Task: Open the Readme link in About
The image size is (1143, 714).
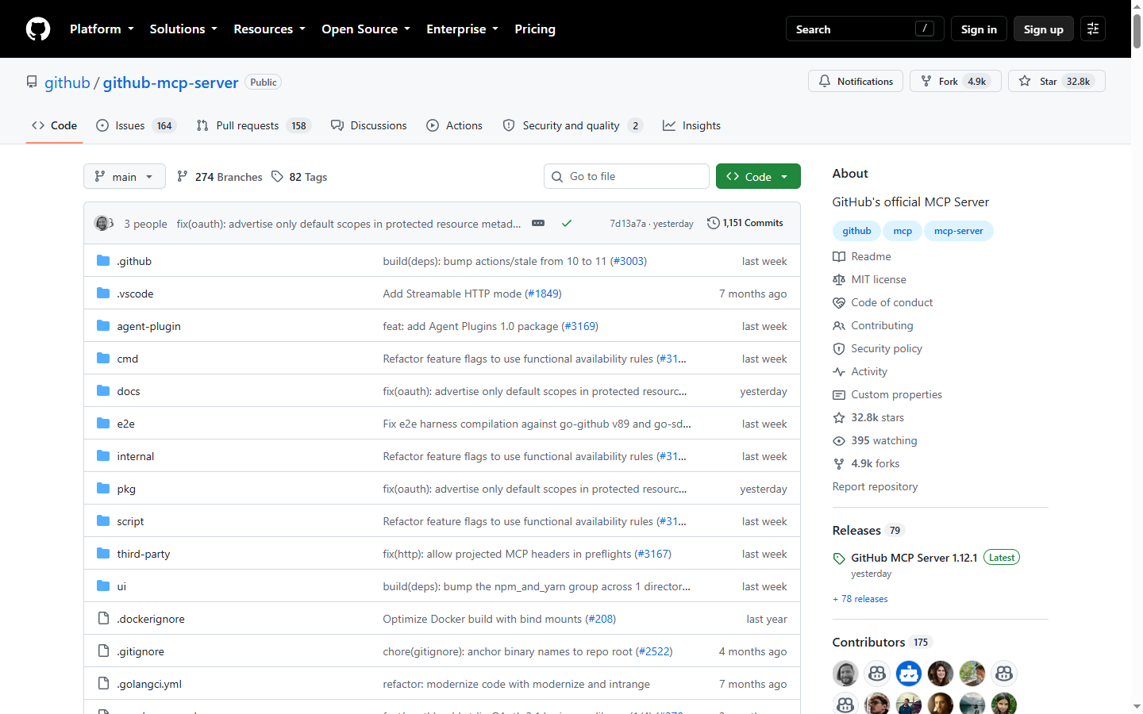Action: (862, 256)
